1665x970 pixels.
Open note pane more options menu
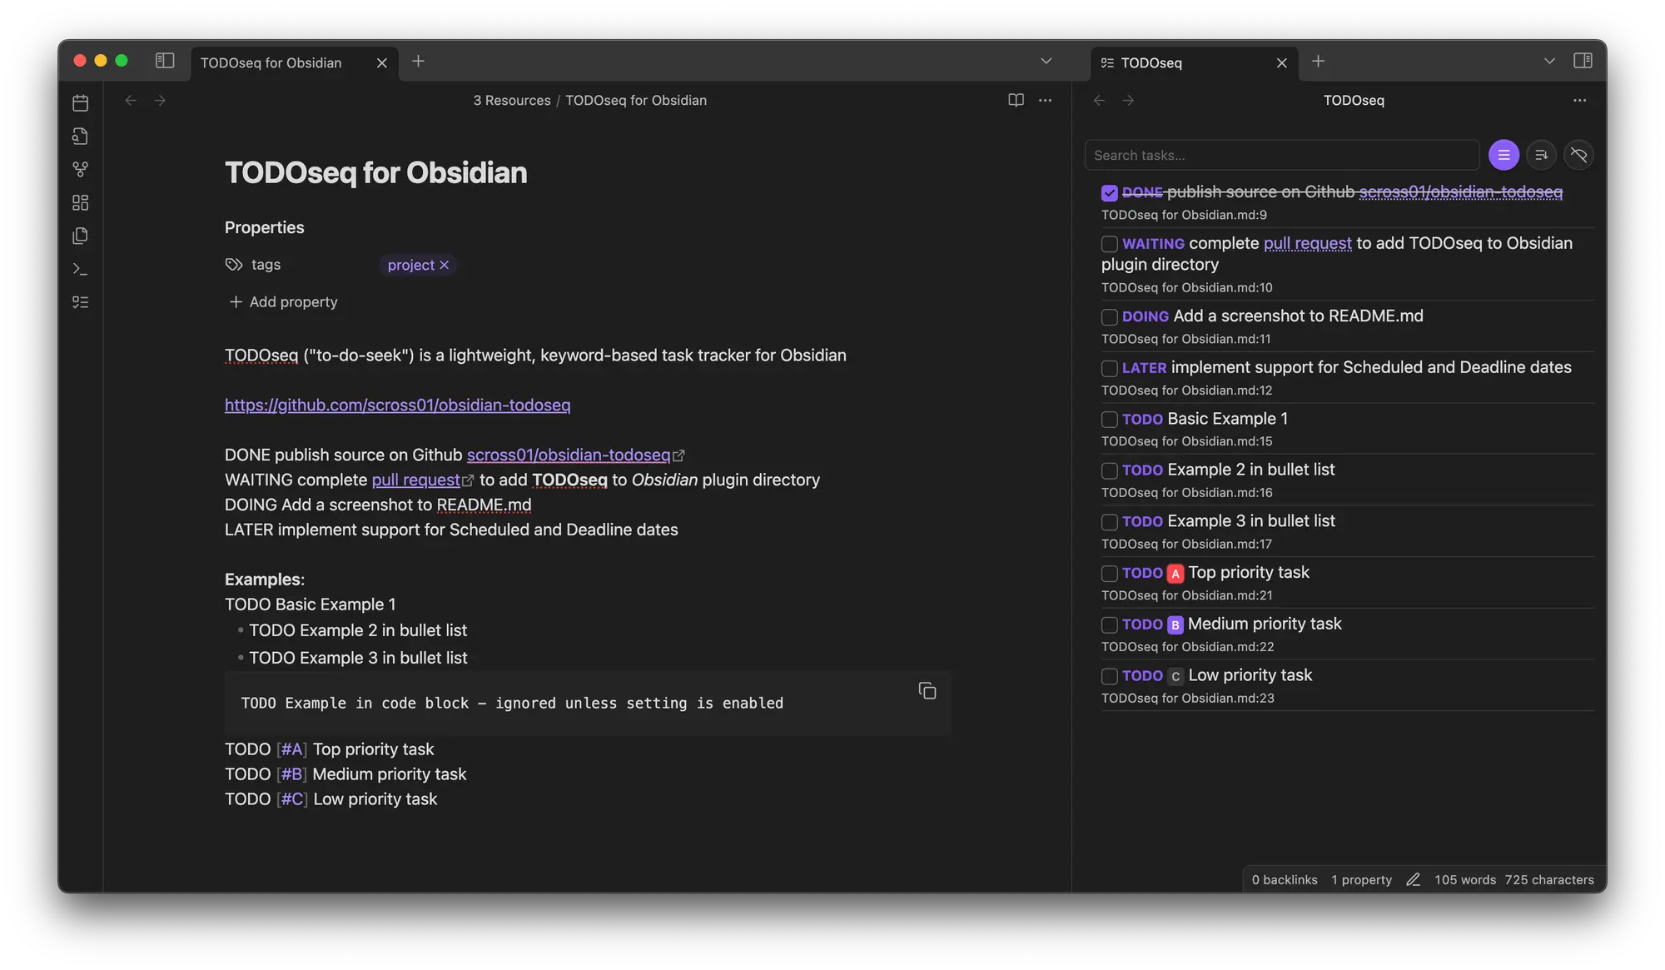click(x=1046, y=101)
